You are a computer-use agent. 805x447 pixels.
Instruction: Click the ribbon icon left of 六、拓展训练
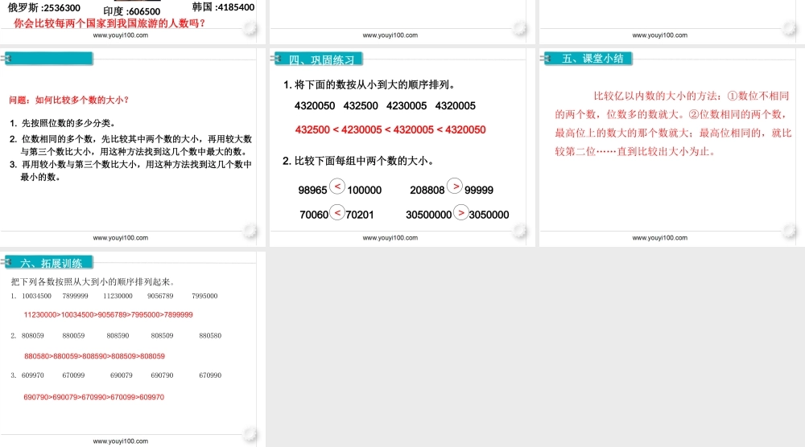point(10,262)
